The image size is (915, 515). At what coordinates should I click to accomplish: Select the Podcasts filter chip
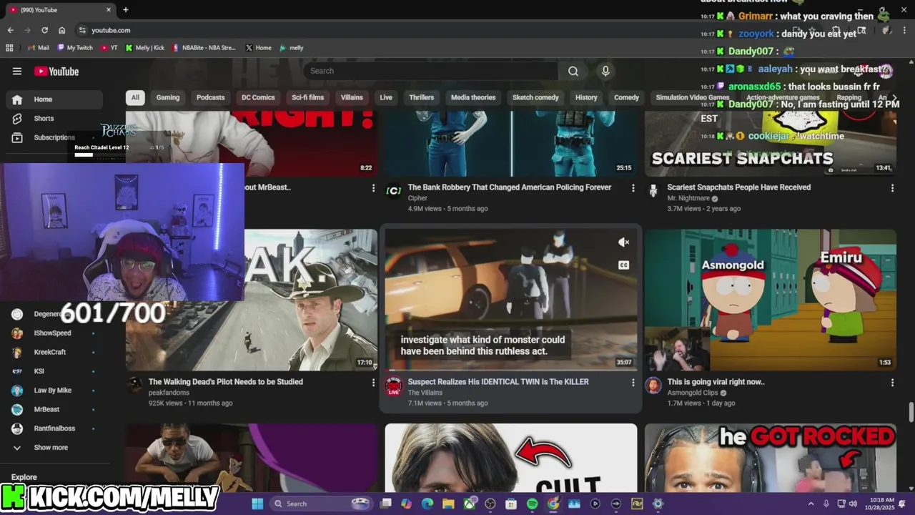pyautogui.click(x=210, y=97)
